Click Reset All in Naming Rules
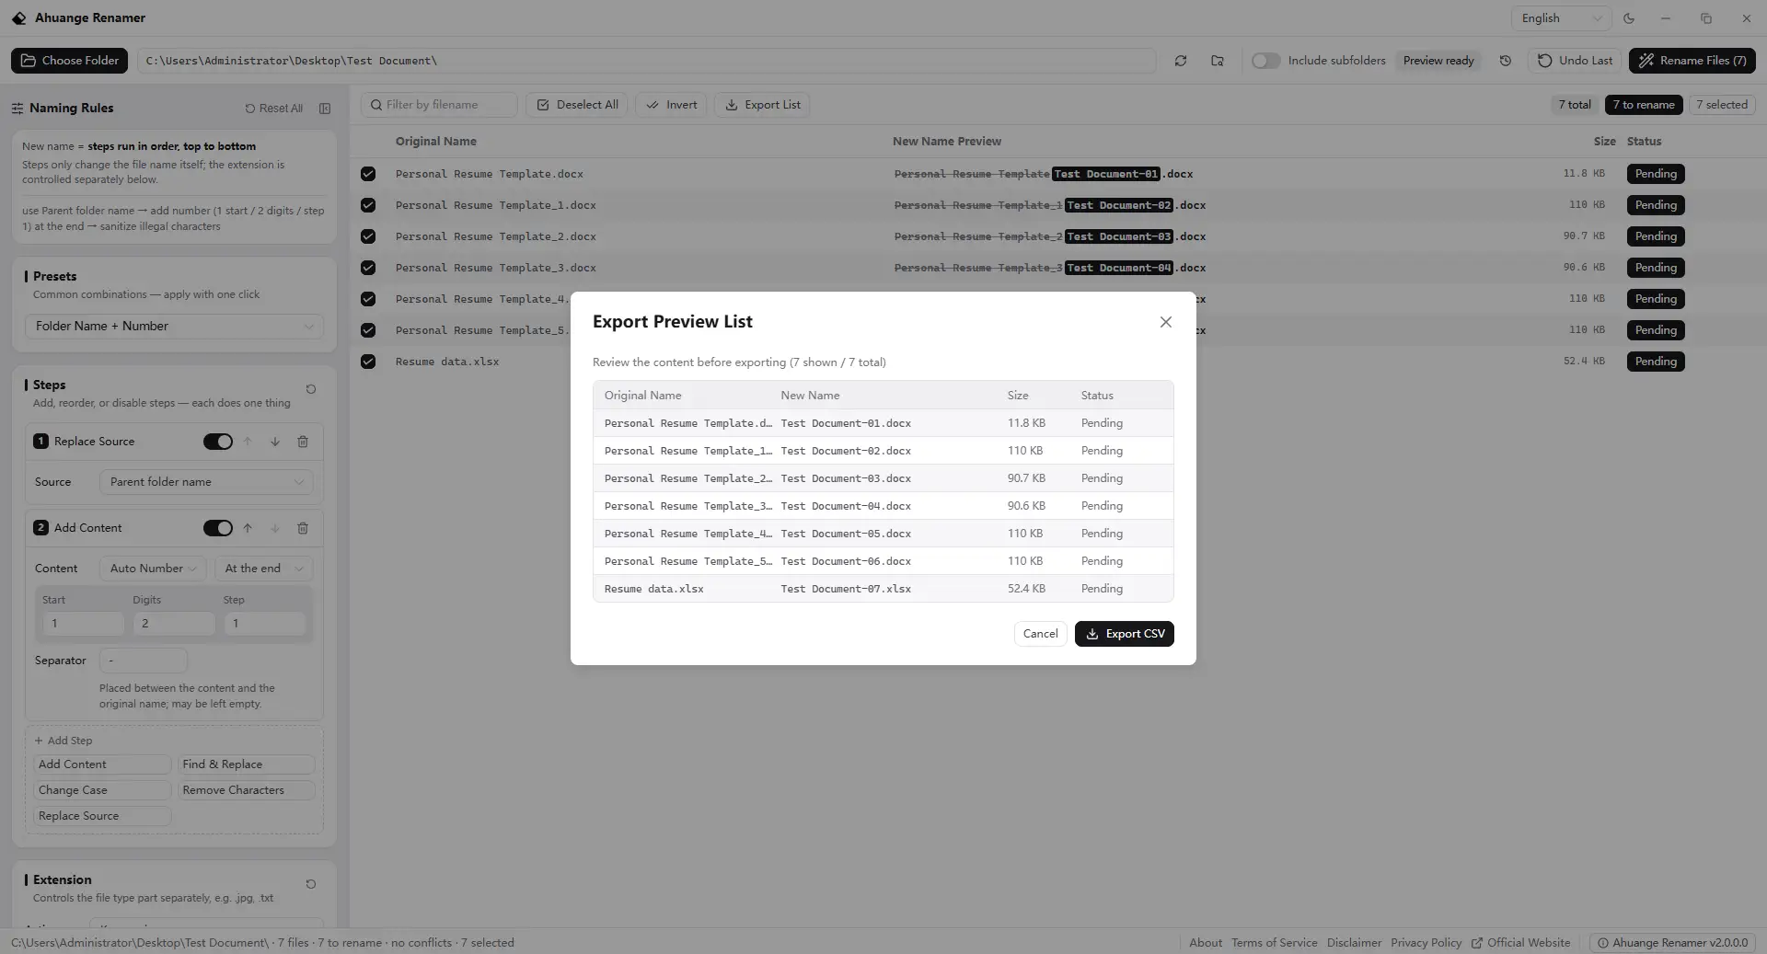The height and width of the screenshot is (954, 1767). pos(274,109)
